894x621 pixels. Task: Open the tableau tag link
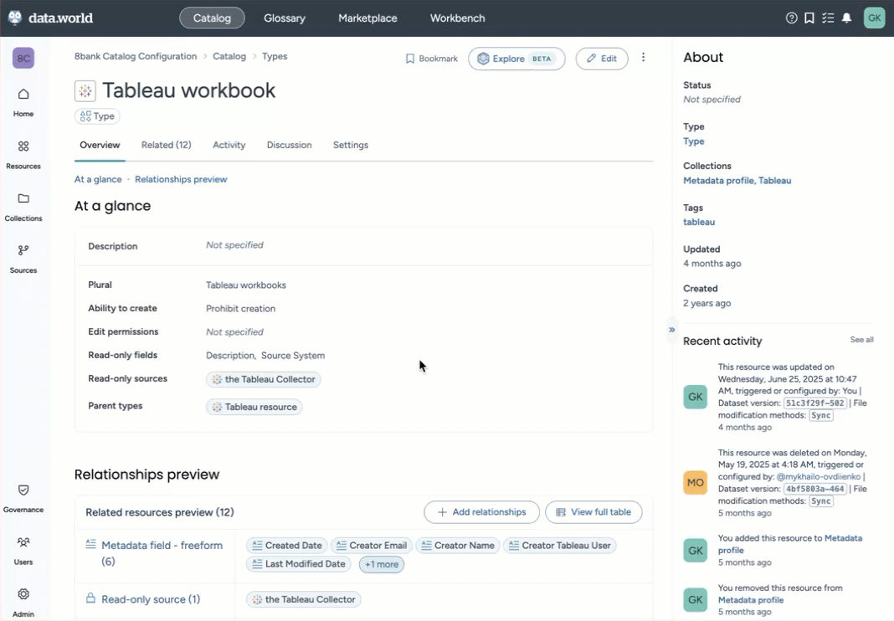click(698, 222)
